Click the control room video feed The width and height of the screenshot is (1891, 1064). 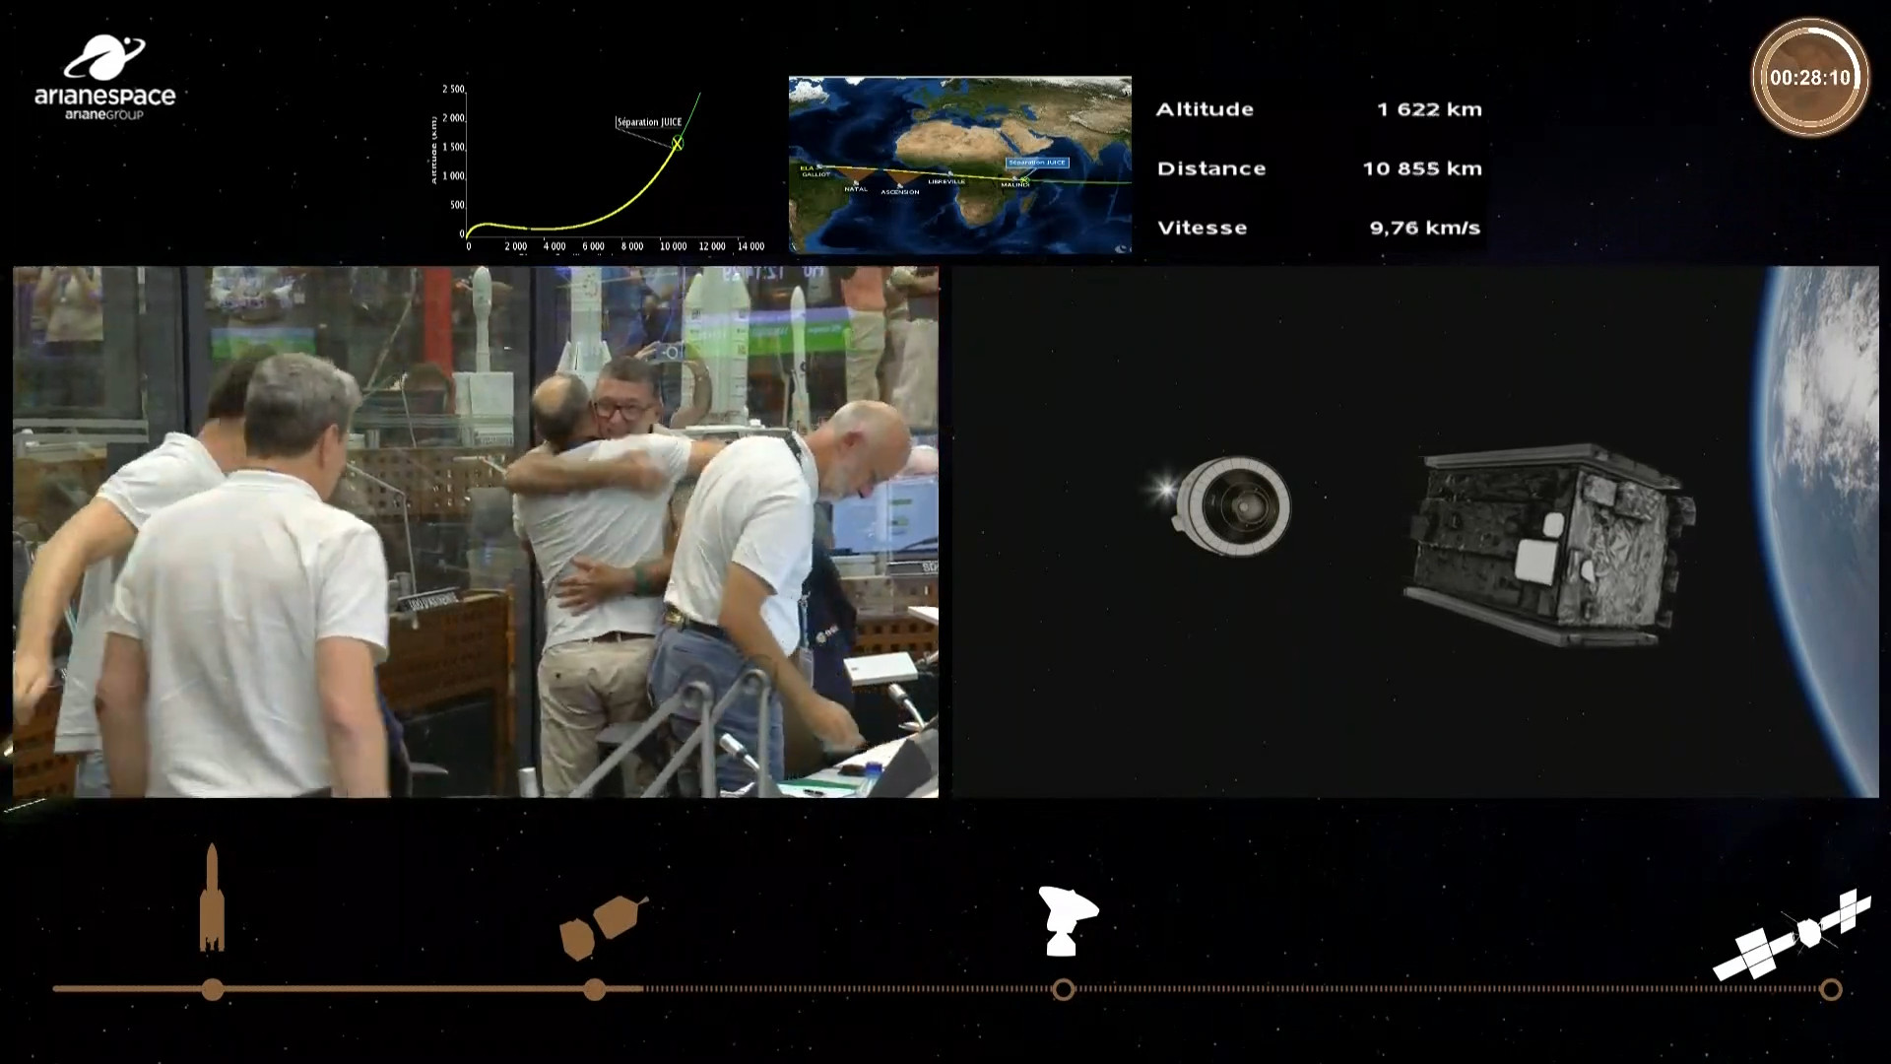(x=475, y=532)
